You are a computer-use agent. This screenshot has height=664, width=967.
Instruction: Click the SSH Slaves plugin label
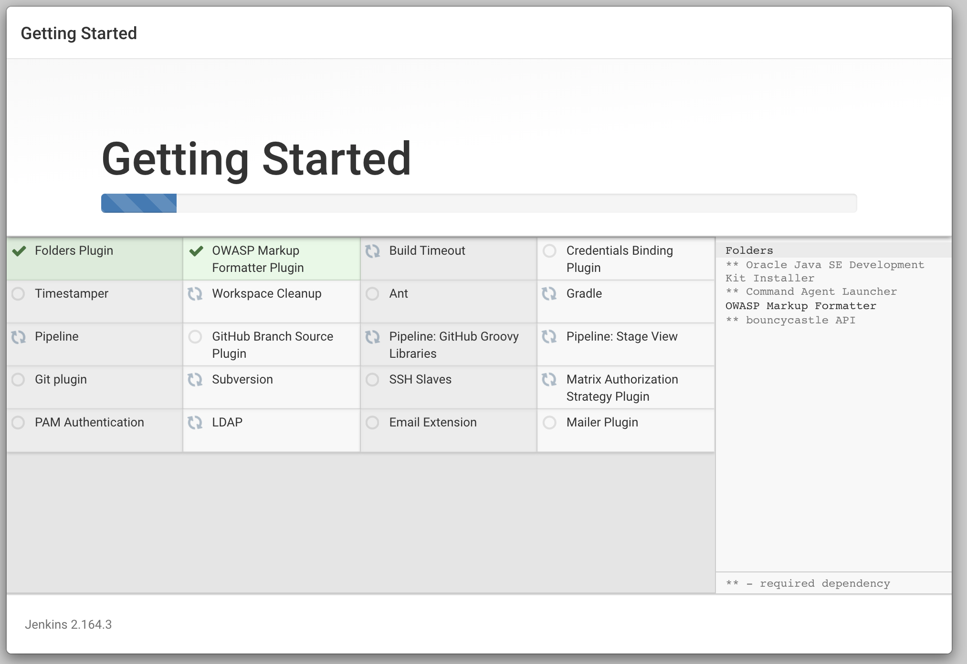(x=420, y=379)
